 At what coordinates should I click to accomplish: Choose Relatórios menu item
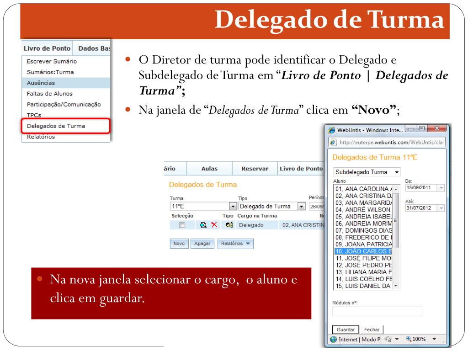coord(66,137)
